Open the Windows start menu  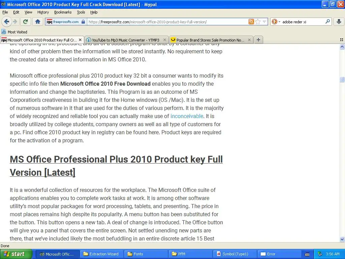click(16, 254)
